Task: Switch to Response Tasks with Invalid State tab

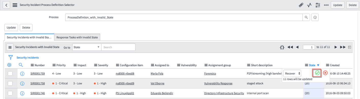Action: pyautogui.click(x=77, y=37)
